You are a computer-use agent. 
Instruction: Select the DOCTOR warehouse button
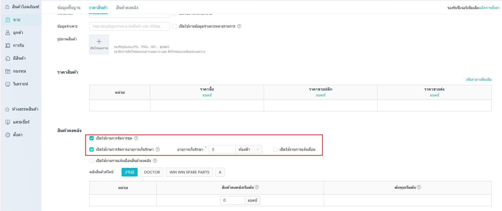pos(152,172)
